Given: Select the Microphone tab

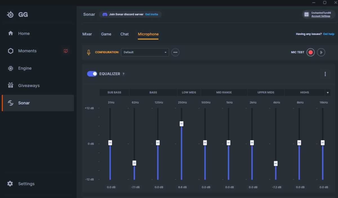Looking at the screenshot, I should tap(148, 34).
